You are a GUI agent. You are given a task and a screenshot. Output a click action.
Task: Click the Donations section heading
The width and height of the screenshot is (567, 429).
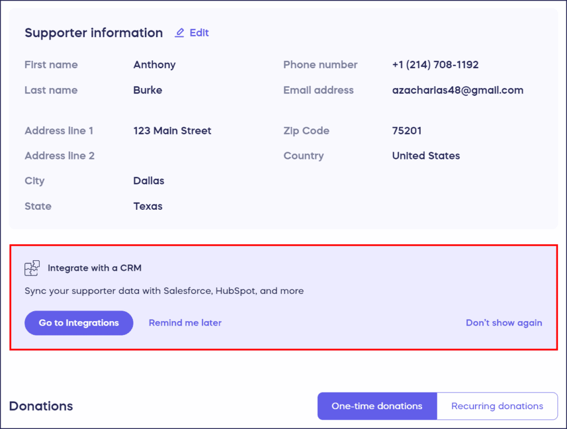(x=41, y=406)
